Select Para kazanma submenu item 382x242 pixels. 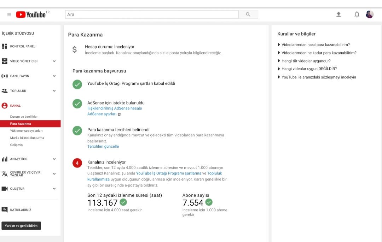pyautogui.click(x=30, y=124)
